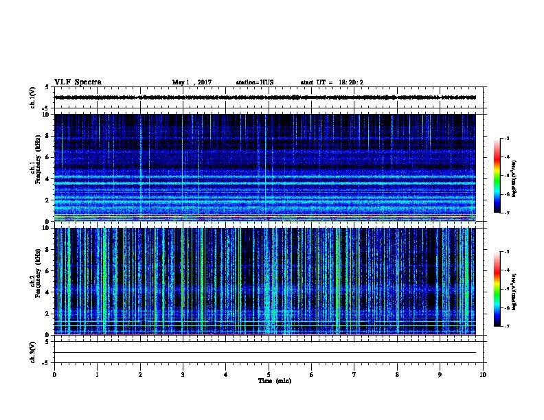Click the "-3" label on ch.2 color scale
Viewport: 544px width, 420px height.
point(507,252)
